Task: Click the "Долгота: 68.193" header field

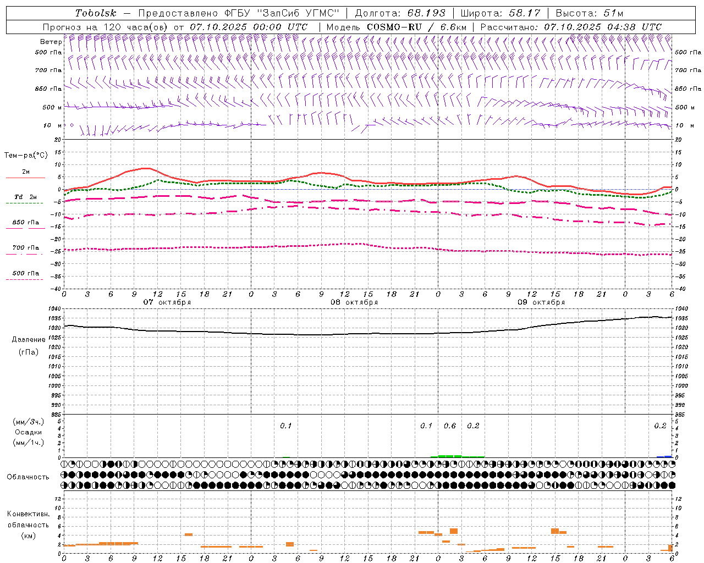Action: 400,13
